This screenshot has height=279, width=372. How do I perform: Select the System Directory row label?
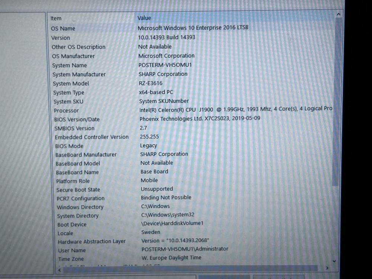coord(78,216)
